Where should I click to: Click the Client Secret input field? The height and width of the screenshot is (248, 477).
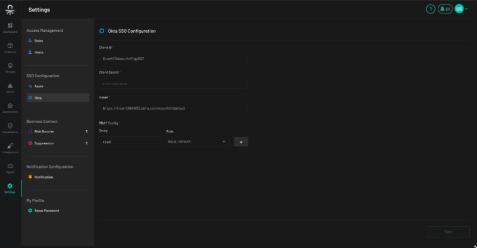pos(173,83)
